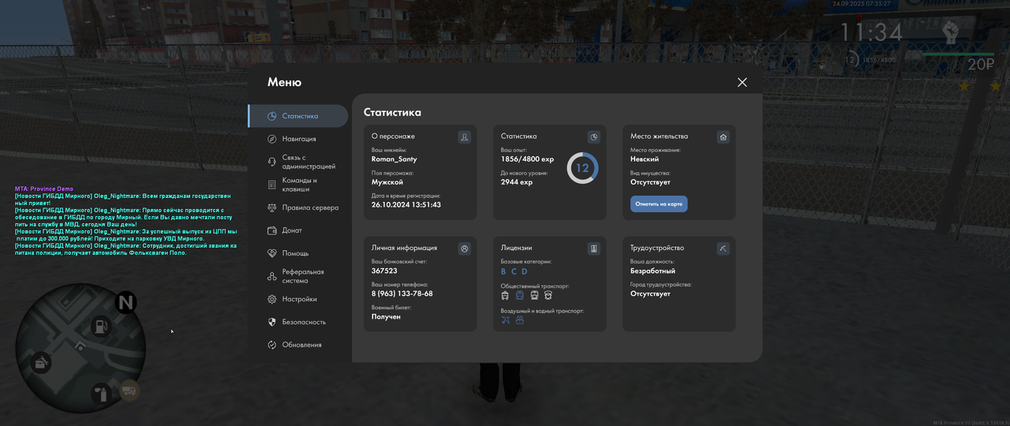Click the registration date 26.10.2024 13:51:43
This screenshot has height=426, width=1010.
tap(406, 205)
